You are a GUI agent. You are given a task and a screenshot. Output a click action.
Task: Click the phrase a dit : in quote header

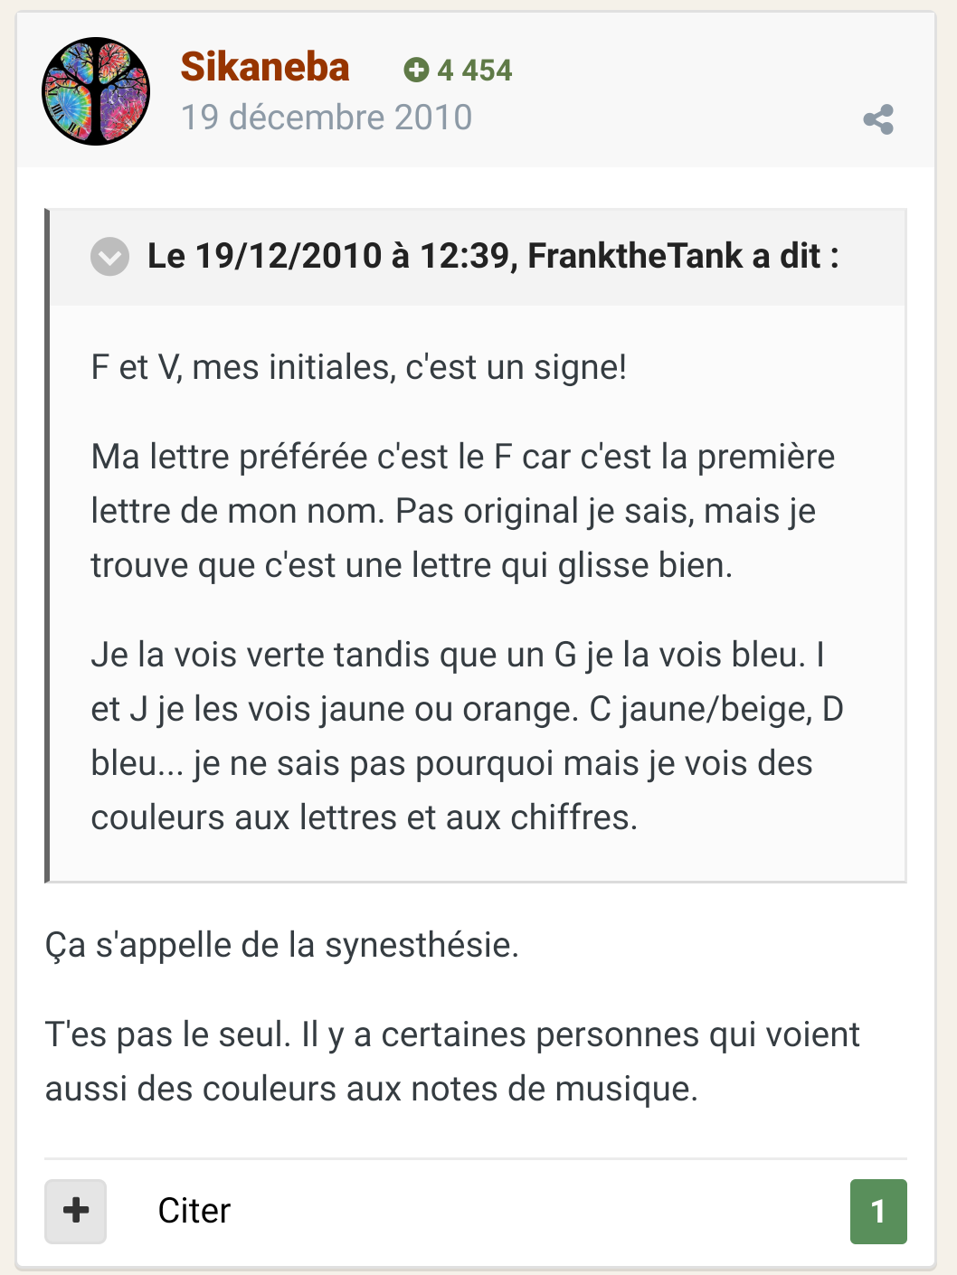point(796,256)
